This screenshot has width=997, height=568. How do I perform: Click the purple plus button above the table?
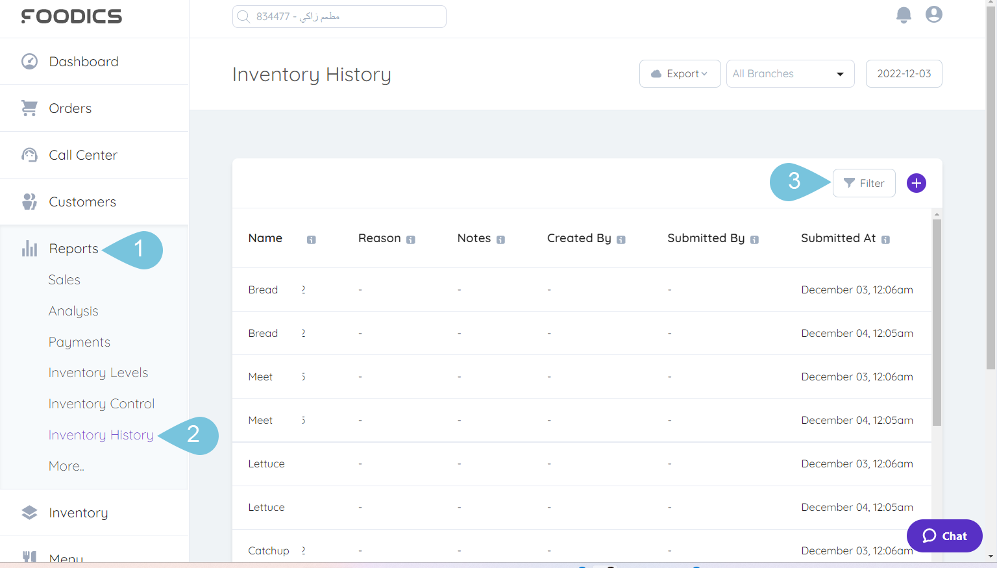click(x=916, y=183)
